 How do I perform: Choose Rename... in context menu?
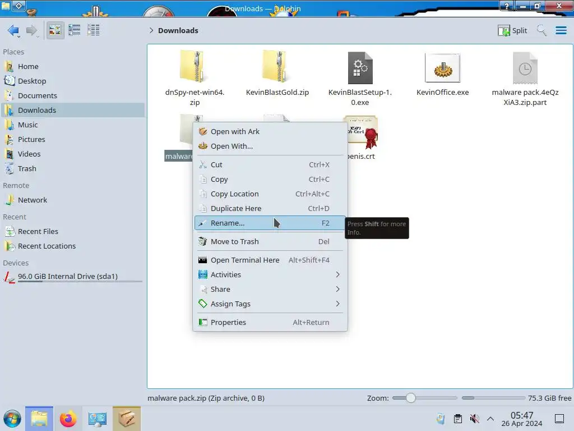point(270,223)
